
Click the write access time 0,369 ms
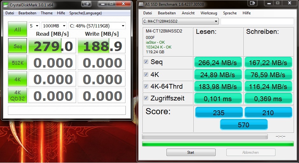click(268, 99)
